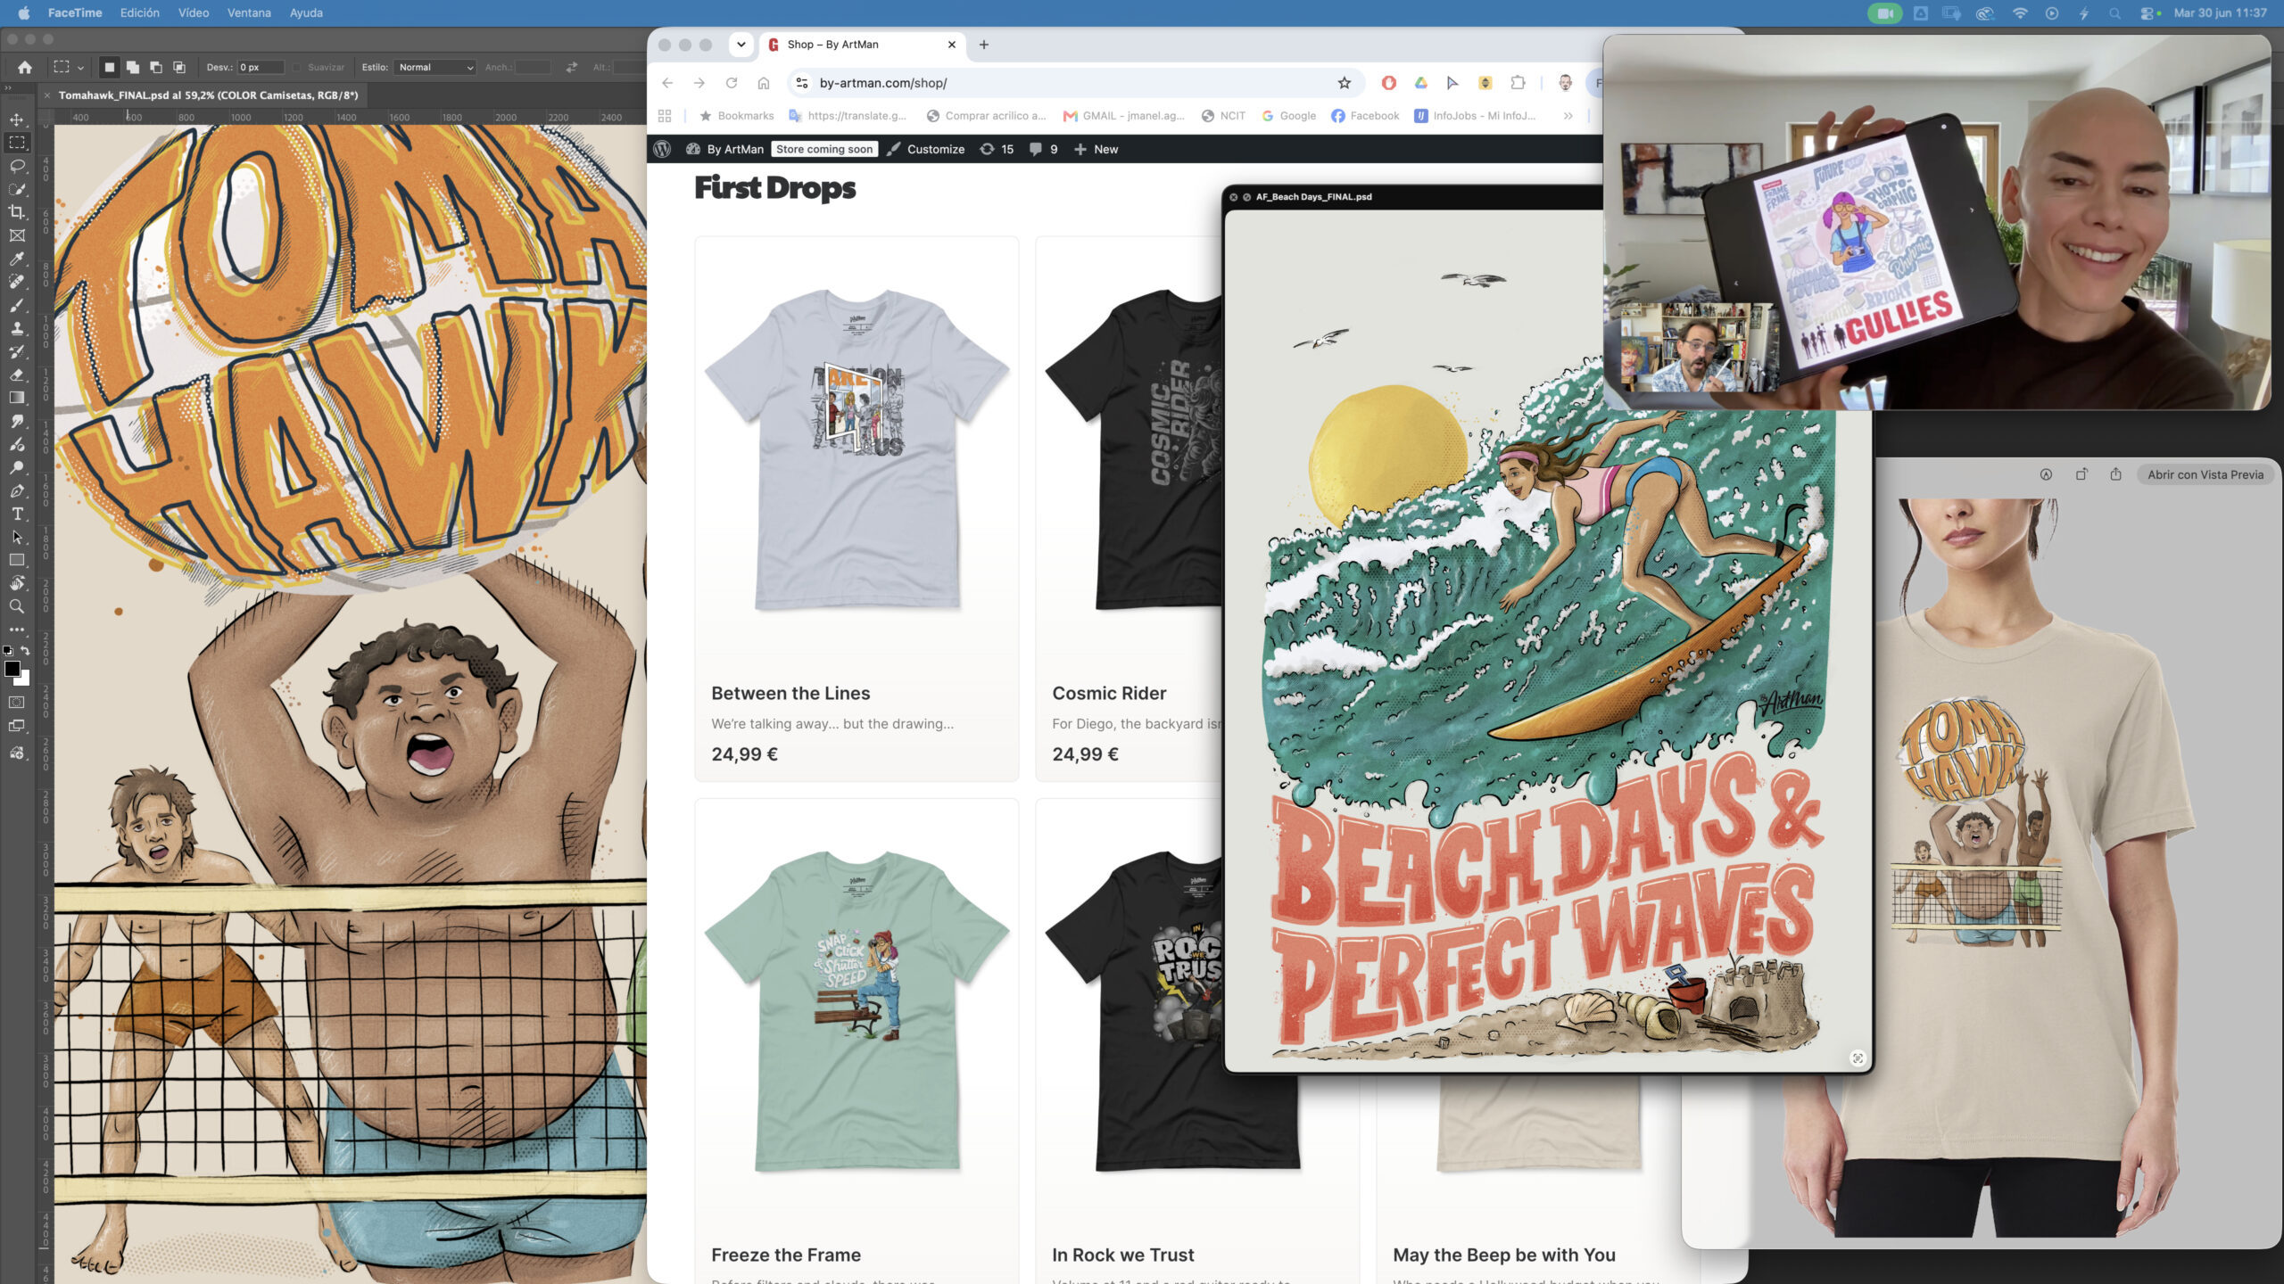Select the Lasso tool in Photoshop
Screen dimensions: 2284x1284
(17, 166)
